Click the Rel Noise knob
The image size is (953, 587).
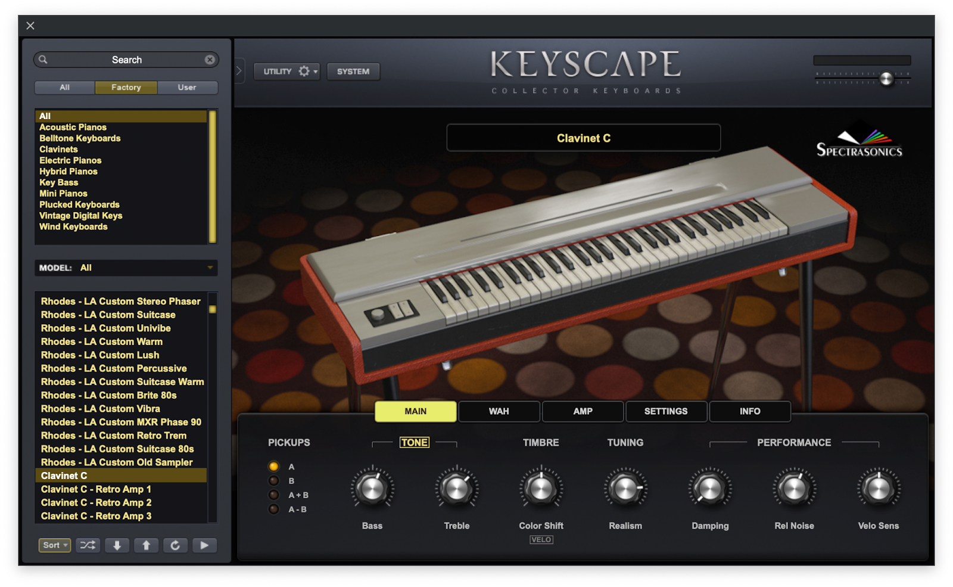794,489
